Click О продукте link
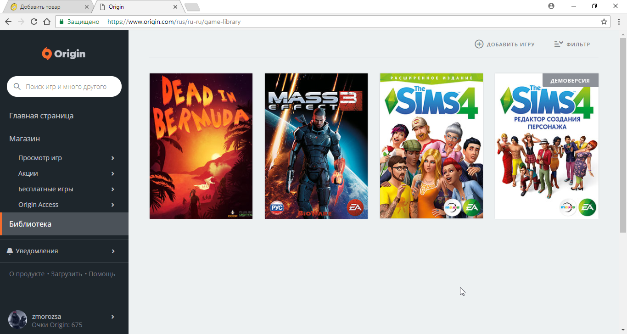 coord(27,274)
